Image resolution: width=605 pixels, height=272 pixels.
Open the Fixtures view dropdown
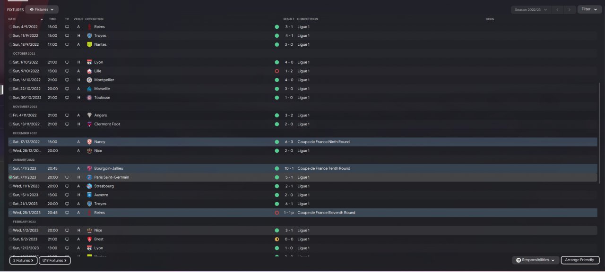pos(42,9)
